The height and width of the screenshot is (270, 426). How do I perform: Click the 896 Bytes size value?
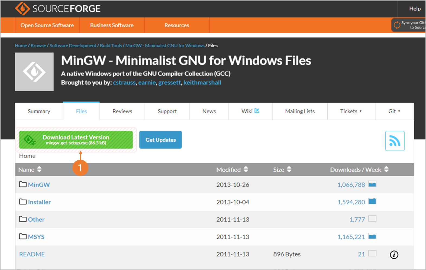point(287,254)
